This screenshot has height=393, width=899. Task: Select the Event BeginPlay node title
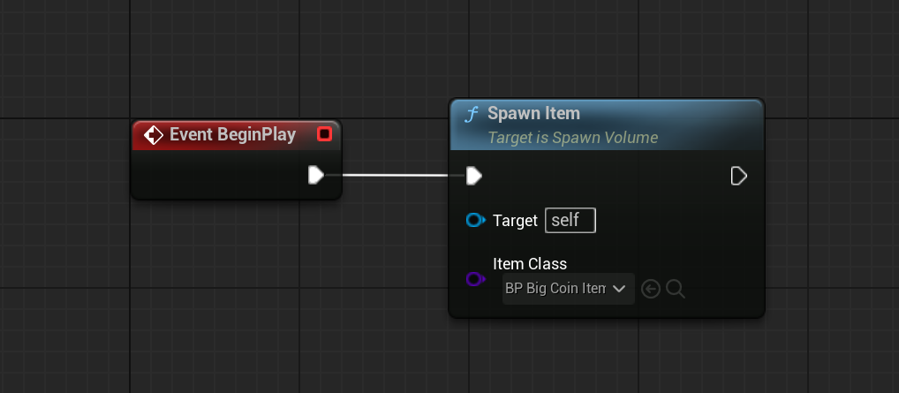233,135
